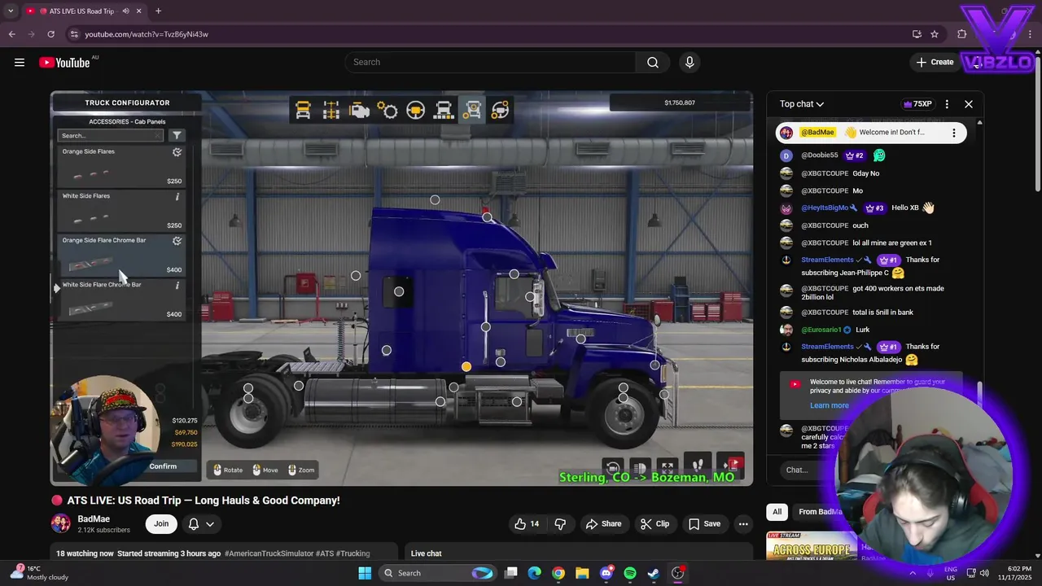Click the Join membership button
This screenshot has height=586, width=1042.
click(161, 524)
